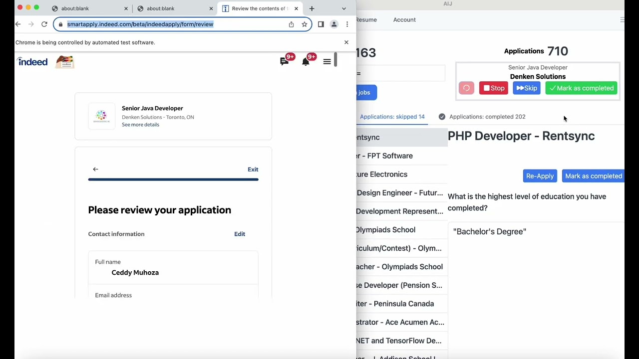639x359 pixels.
Task: Select the Design Engineer - Futur... entry
Action: (402, 192)
